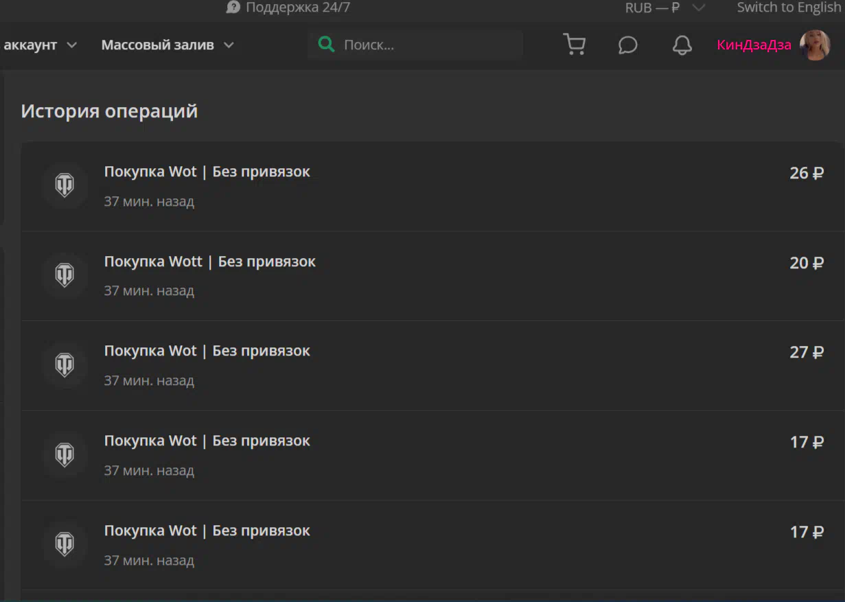
Task: Click the Switch to English link
Action: pyautogui.click(x=789, y=8)
